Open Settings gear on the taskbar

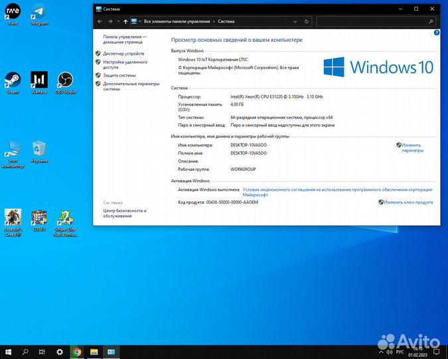coord(60,352)
